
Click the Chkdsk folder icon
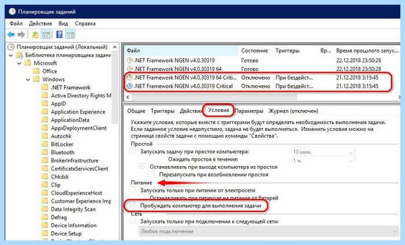(x=45, y=177)
